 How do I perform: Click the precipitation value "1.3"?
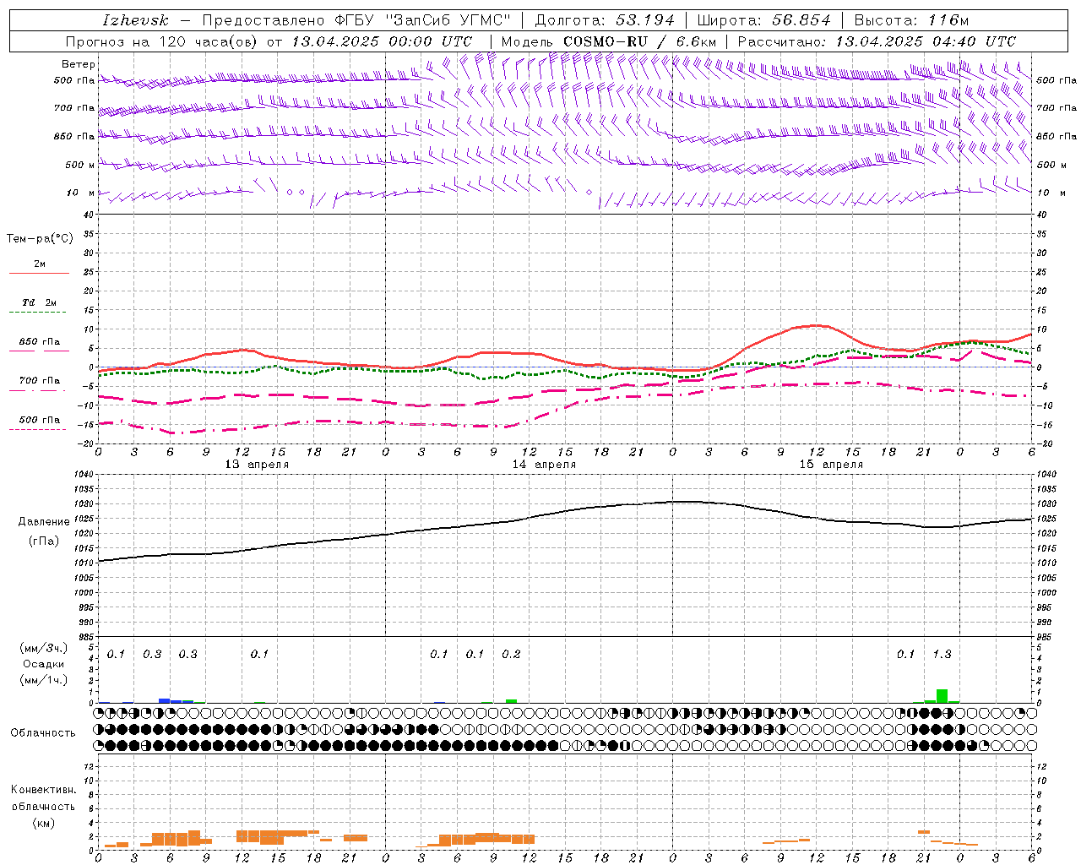point(942,655)
